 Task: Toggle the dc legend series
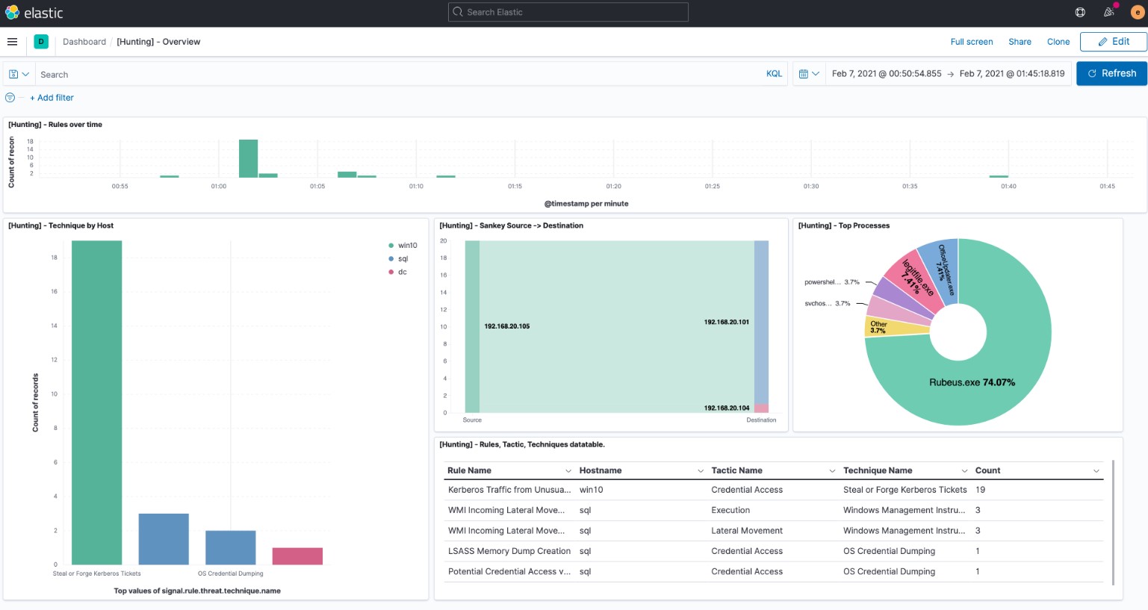(402, 273)
